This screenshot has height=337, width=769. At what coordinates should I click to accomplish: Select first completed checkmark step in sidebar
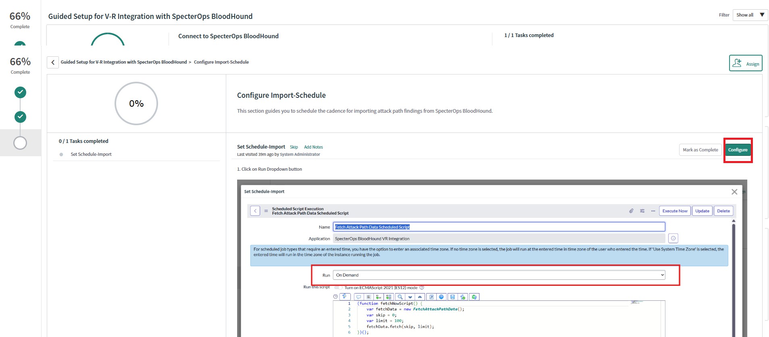[x=20, y=93]
